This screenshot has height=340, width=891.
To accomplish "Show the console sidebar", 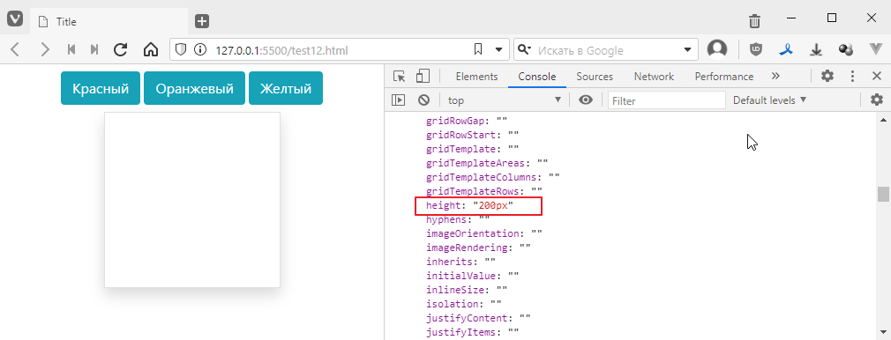I will coord(399,100).
